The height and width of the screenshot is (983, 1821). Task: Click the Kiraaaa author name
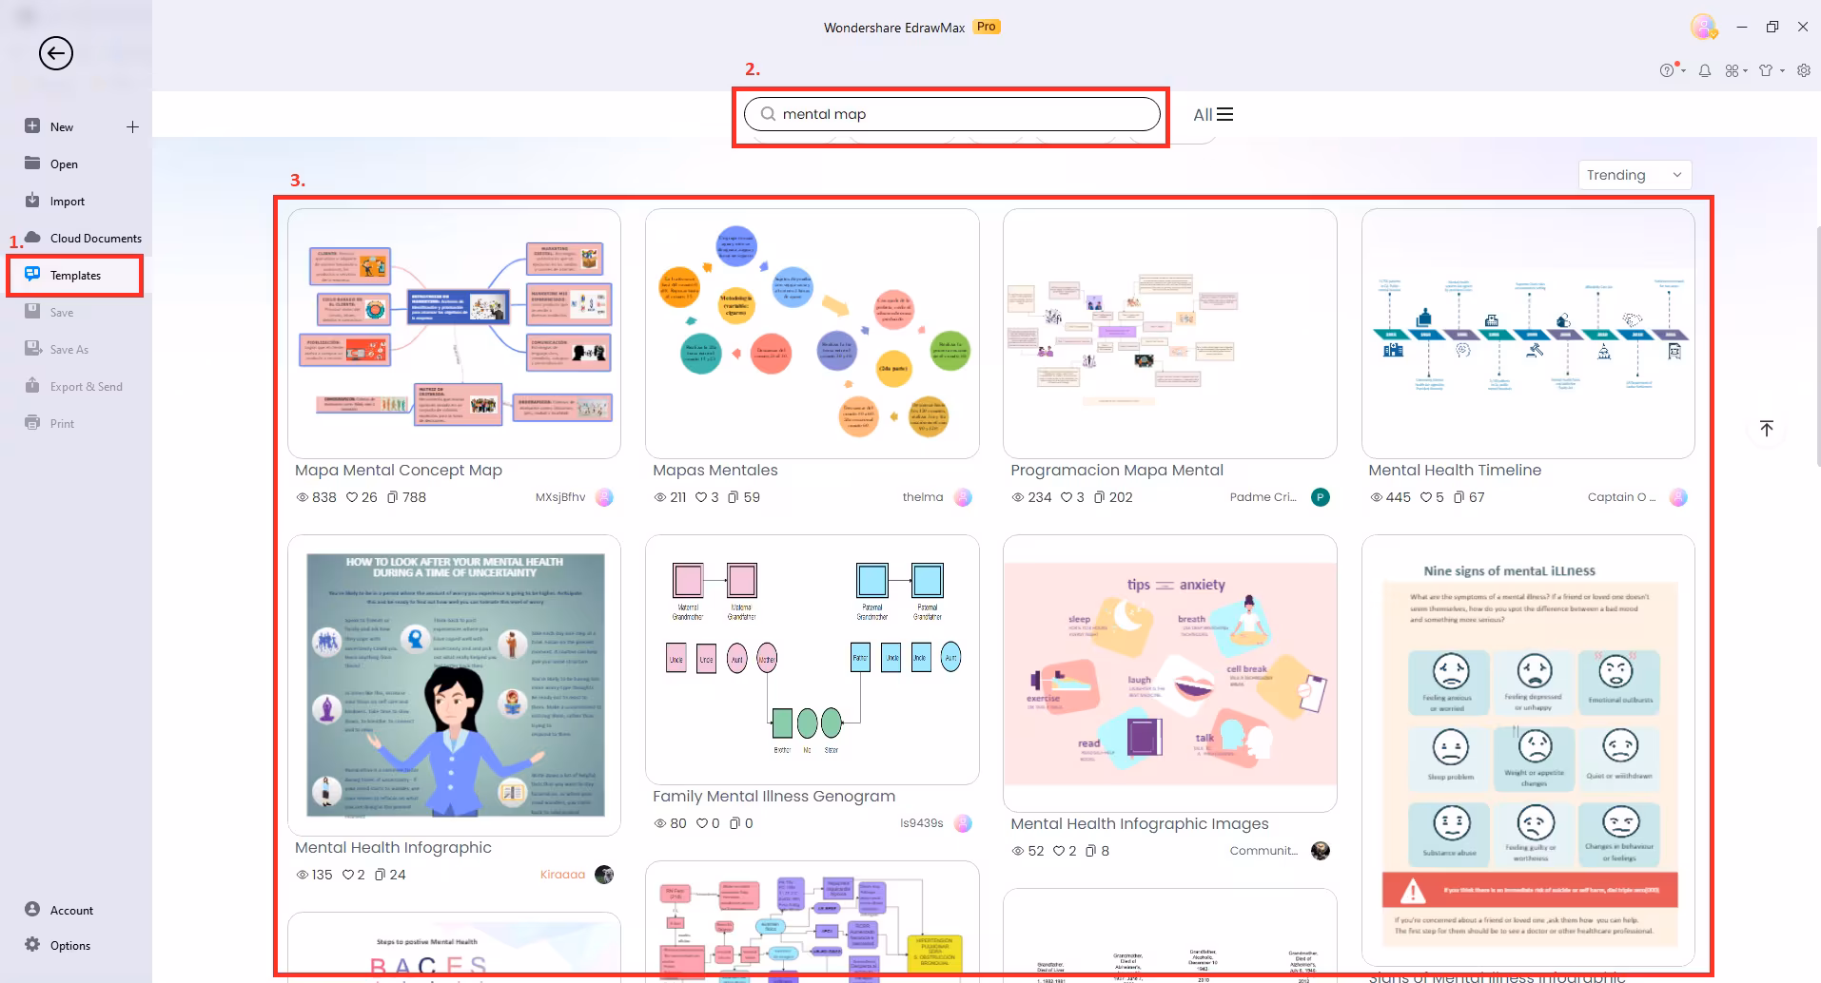click(562, 875)
